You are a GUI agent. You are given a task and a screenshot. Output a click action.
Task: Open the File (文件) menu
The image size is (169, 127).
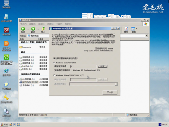tap(23, 24)
